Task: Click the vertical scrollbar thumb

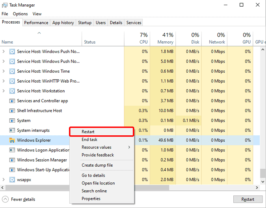Action: (x=263, y=173)
